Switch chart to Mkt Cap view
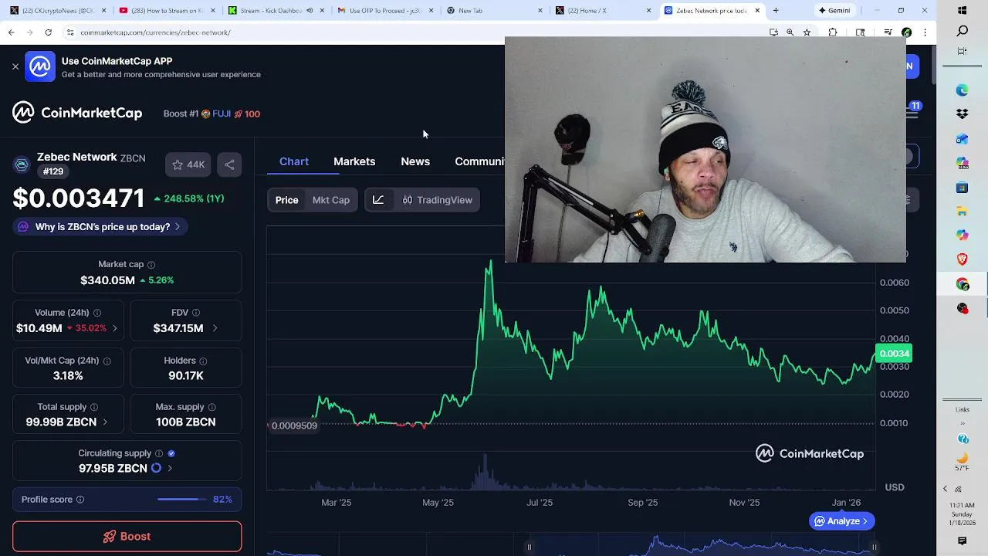This screenshot has width=988, height=556. 331,200
